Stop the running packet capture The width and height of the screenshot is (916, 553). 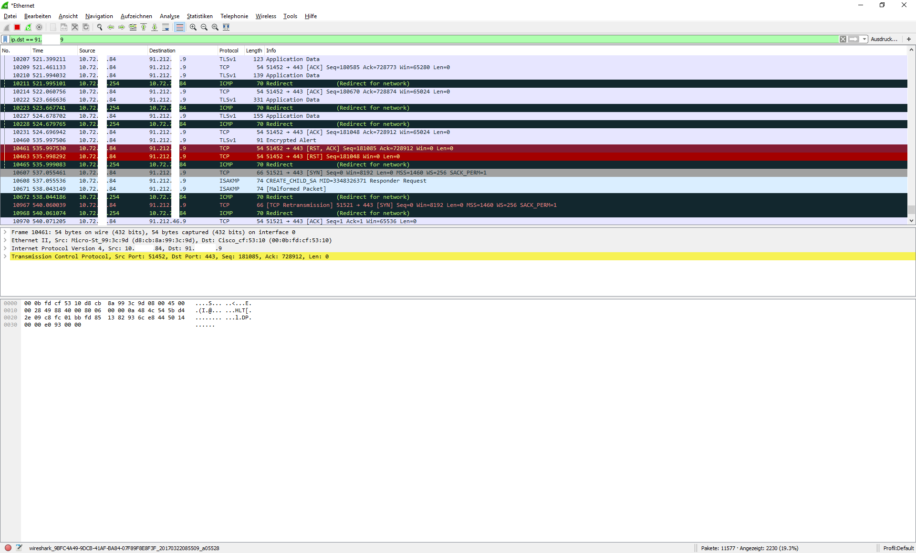coord(17,27)
